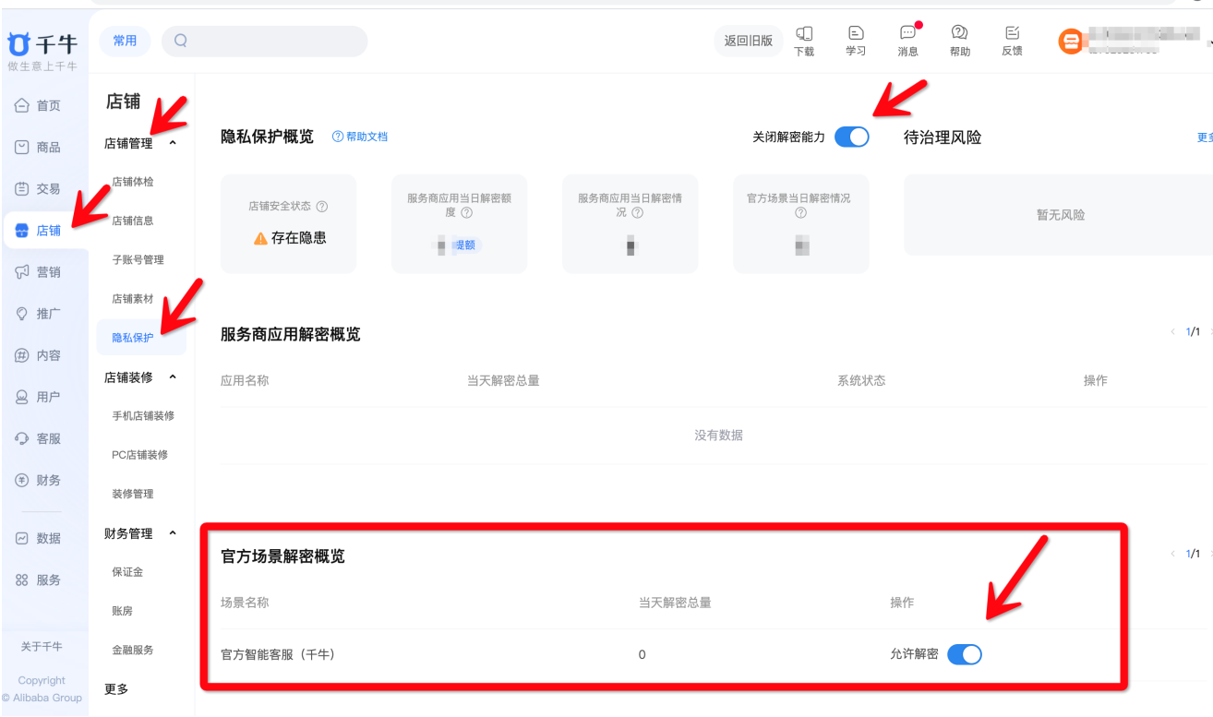Collapse the 财务管理 section
Image resolution: width=1213 pixels, height=717 pixels.
[x=173, y=533]
